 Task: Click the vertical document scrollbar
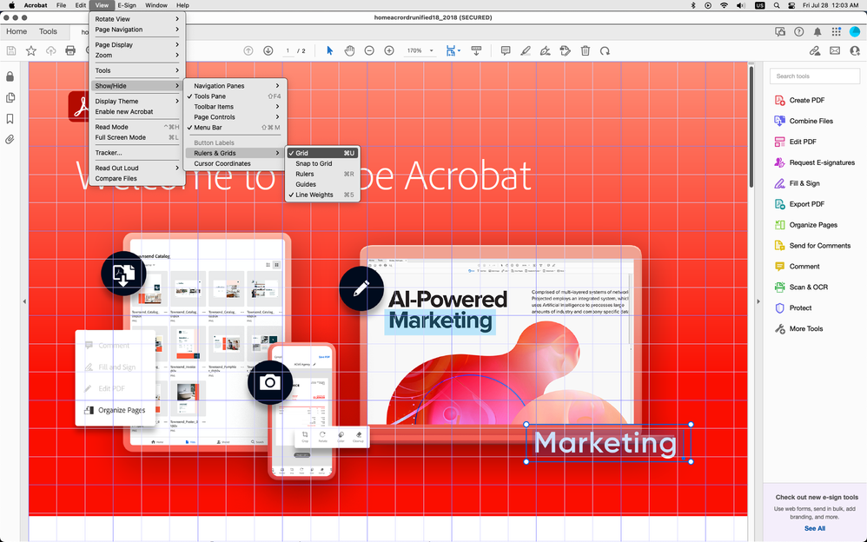(751, 127)
